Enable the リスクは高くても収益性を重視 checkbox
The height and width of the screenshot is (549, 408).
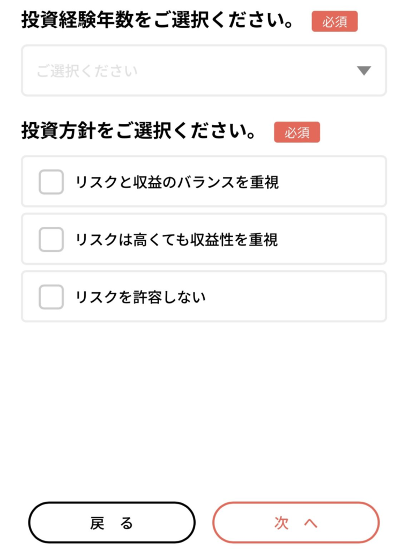[51, 239]
